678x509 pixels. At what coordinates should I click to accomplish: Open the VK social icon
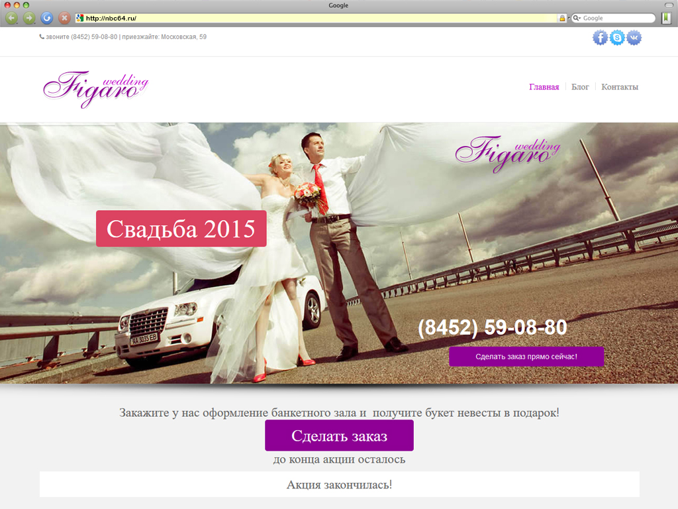(x=634, y=38)
